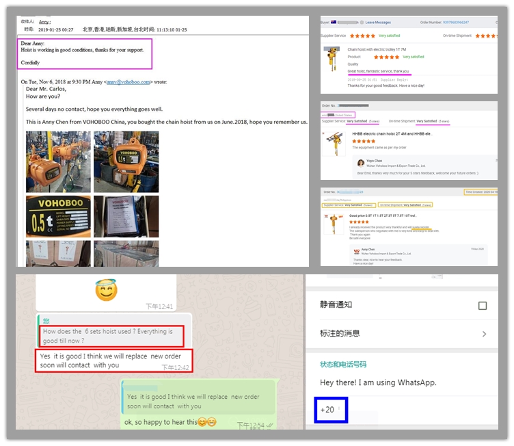Click the Product quality star rating
The width and height of the screenshot is (514, 446).
tap(386, 57)
